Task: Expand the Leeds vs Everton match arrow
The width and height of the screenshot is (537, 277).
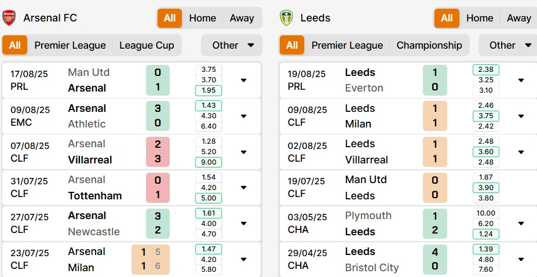Action: tap(521, 80)
